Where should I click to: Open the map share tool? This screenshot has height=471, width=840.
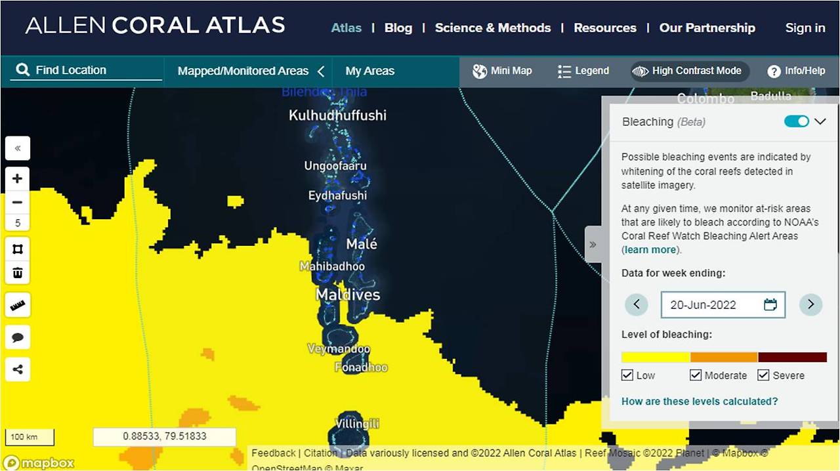pos(18,369)
